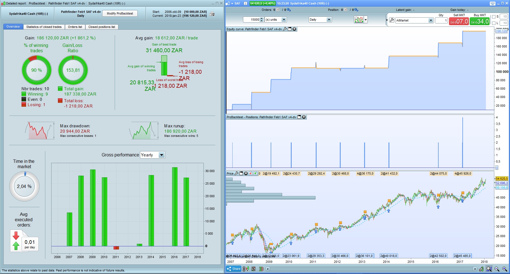The image size is (510, 274).
Task: Enable the L limit checkbox
Action: click(x=494, y=23)
